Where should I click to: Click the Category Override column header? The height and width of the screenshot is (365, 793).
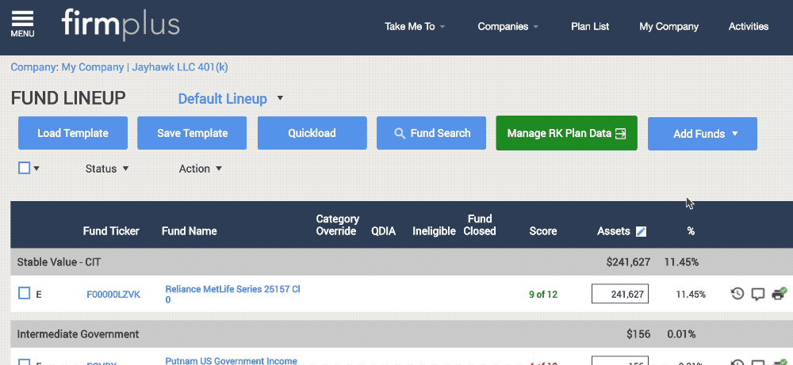(x=337, y=225)
